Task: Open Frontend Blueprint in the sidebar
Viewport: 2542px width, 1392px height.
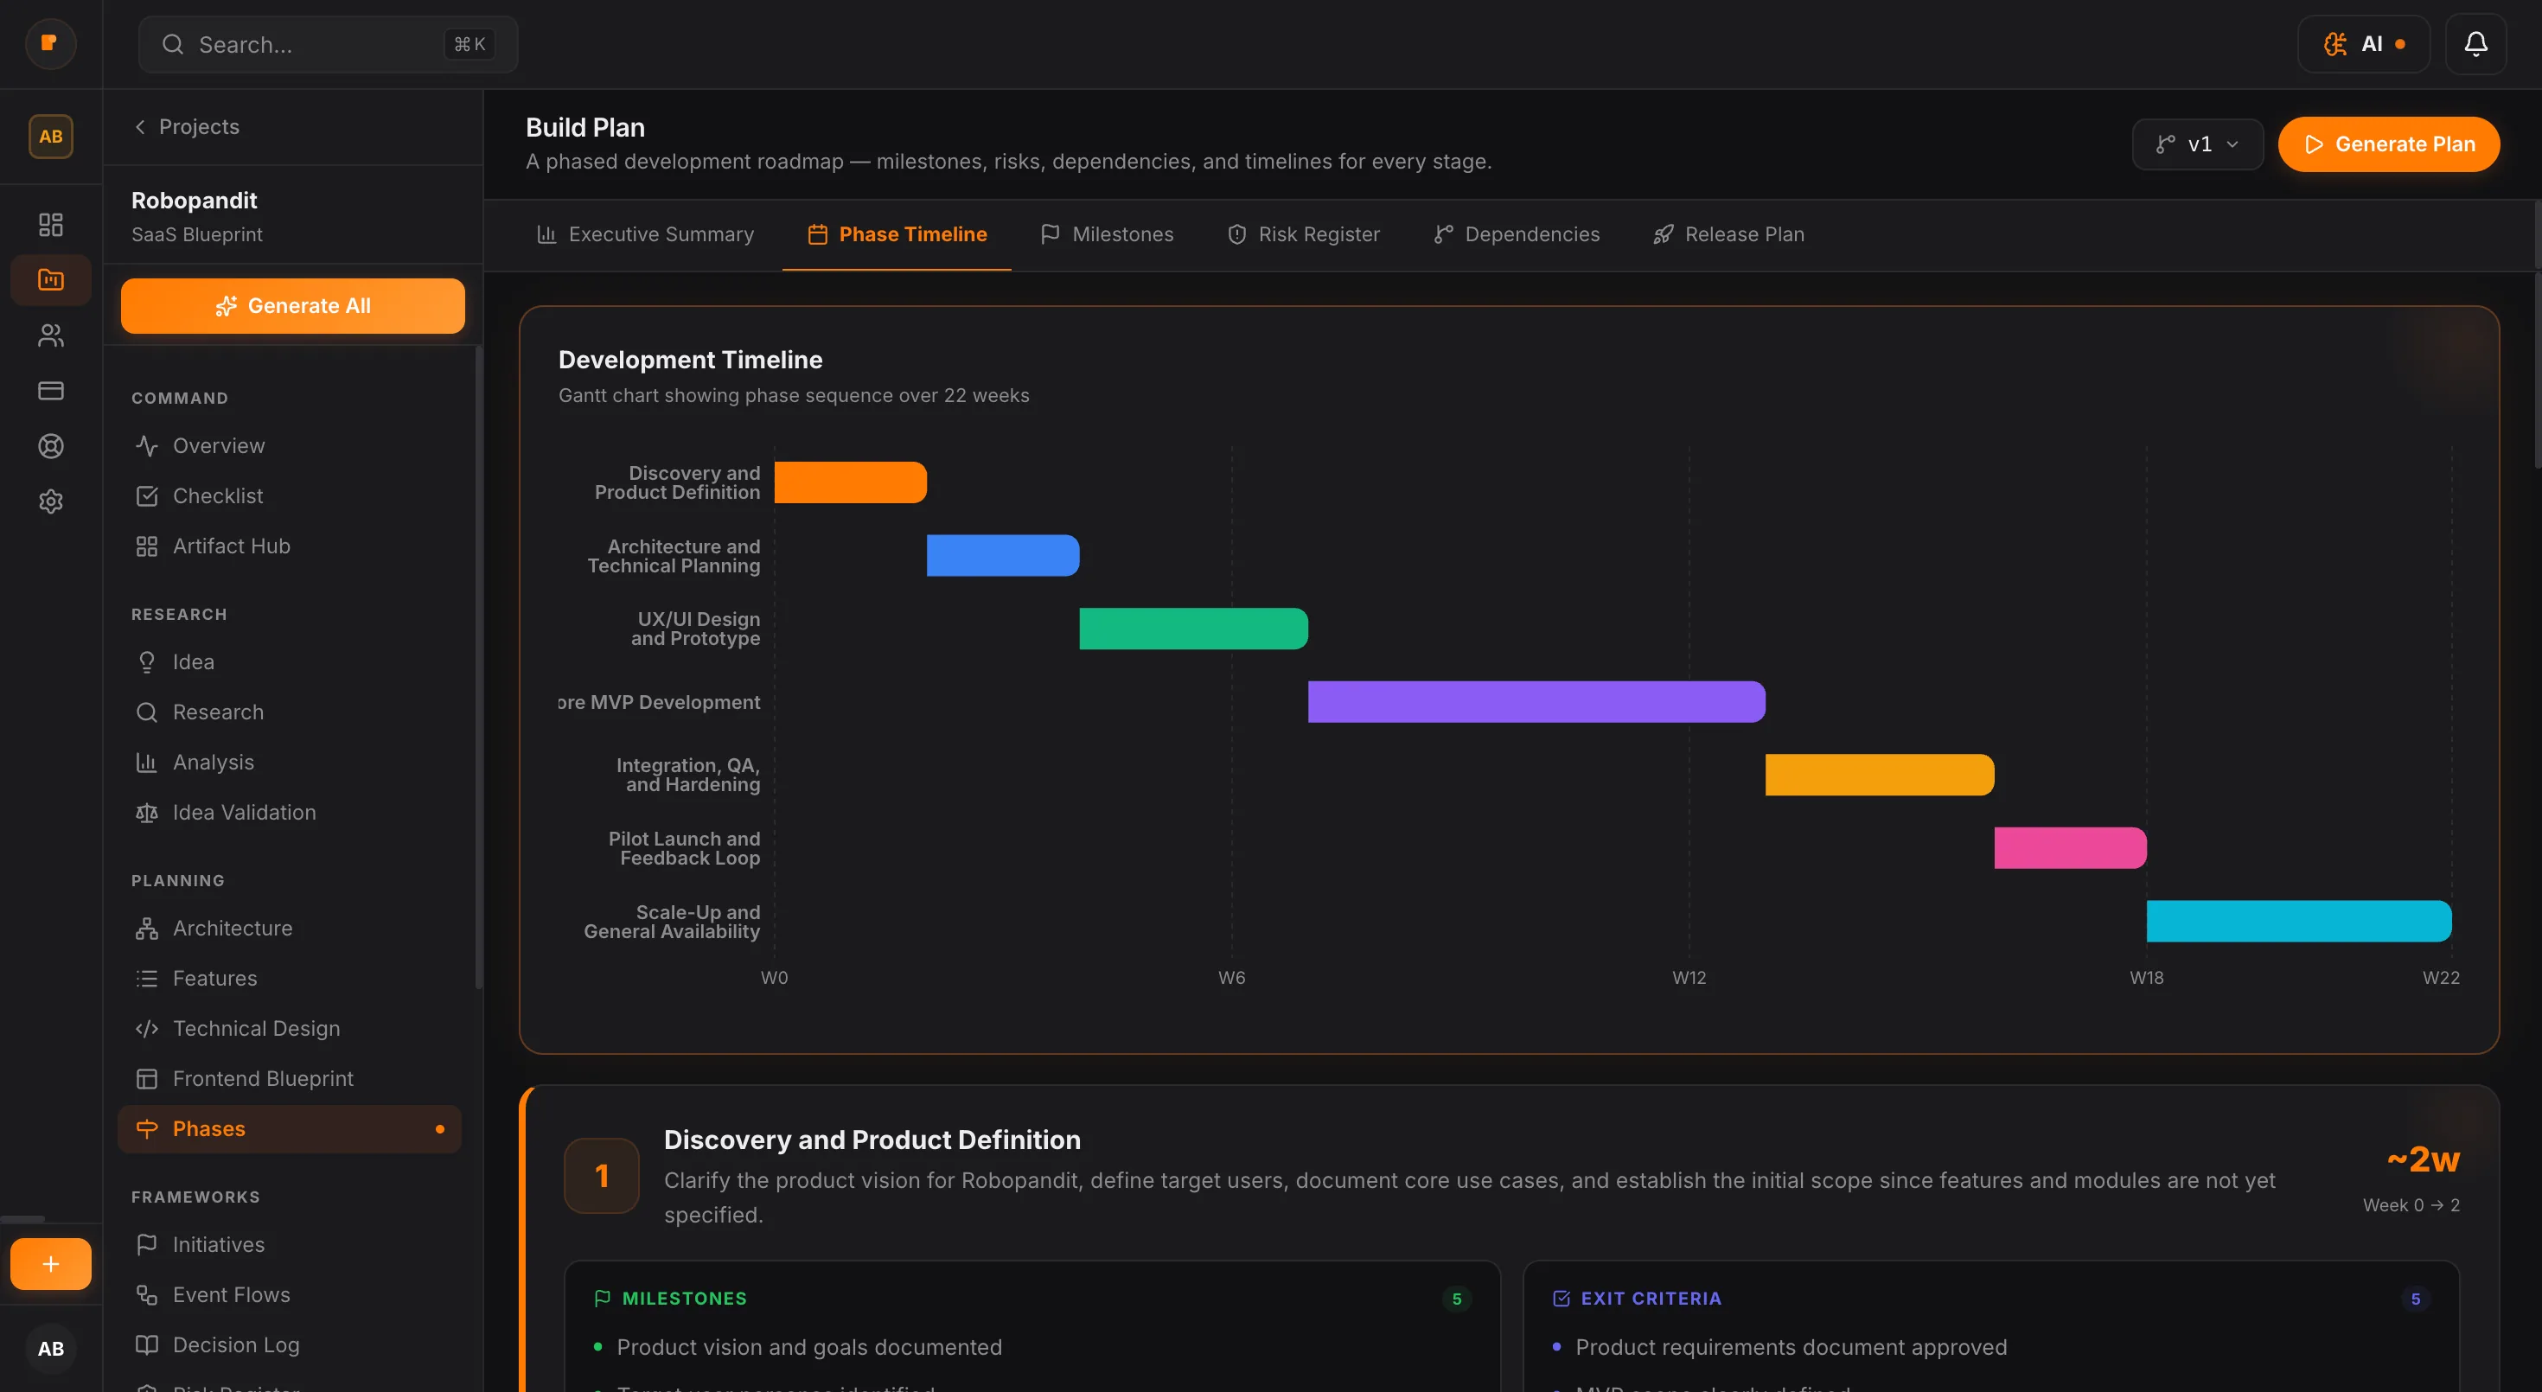Action: pos(289,1078)
